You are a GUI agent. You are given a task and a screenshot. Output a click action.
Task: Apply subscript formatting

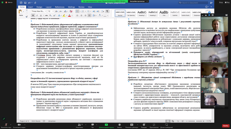(x=50, y=15)
